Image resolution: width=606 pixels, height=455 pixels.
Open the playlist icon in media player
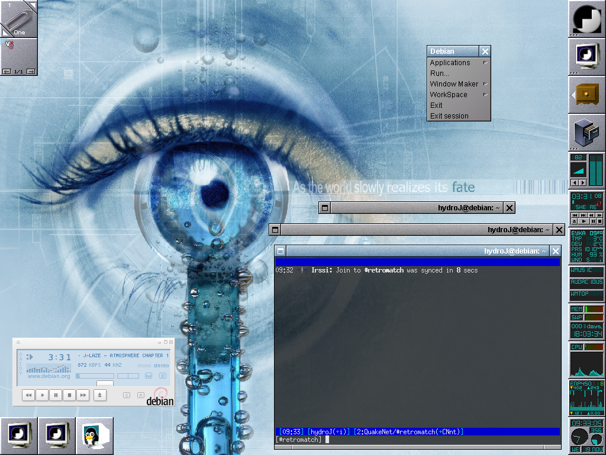(163, 376)
